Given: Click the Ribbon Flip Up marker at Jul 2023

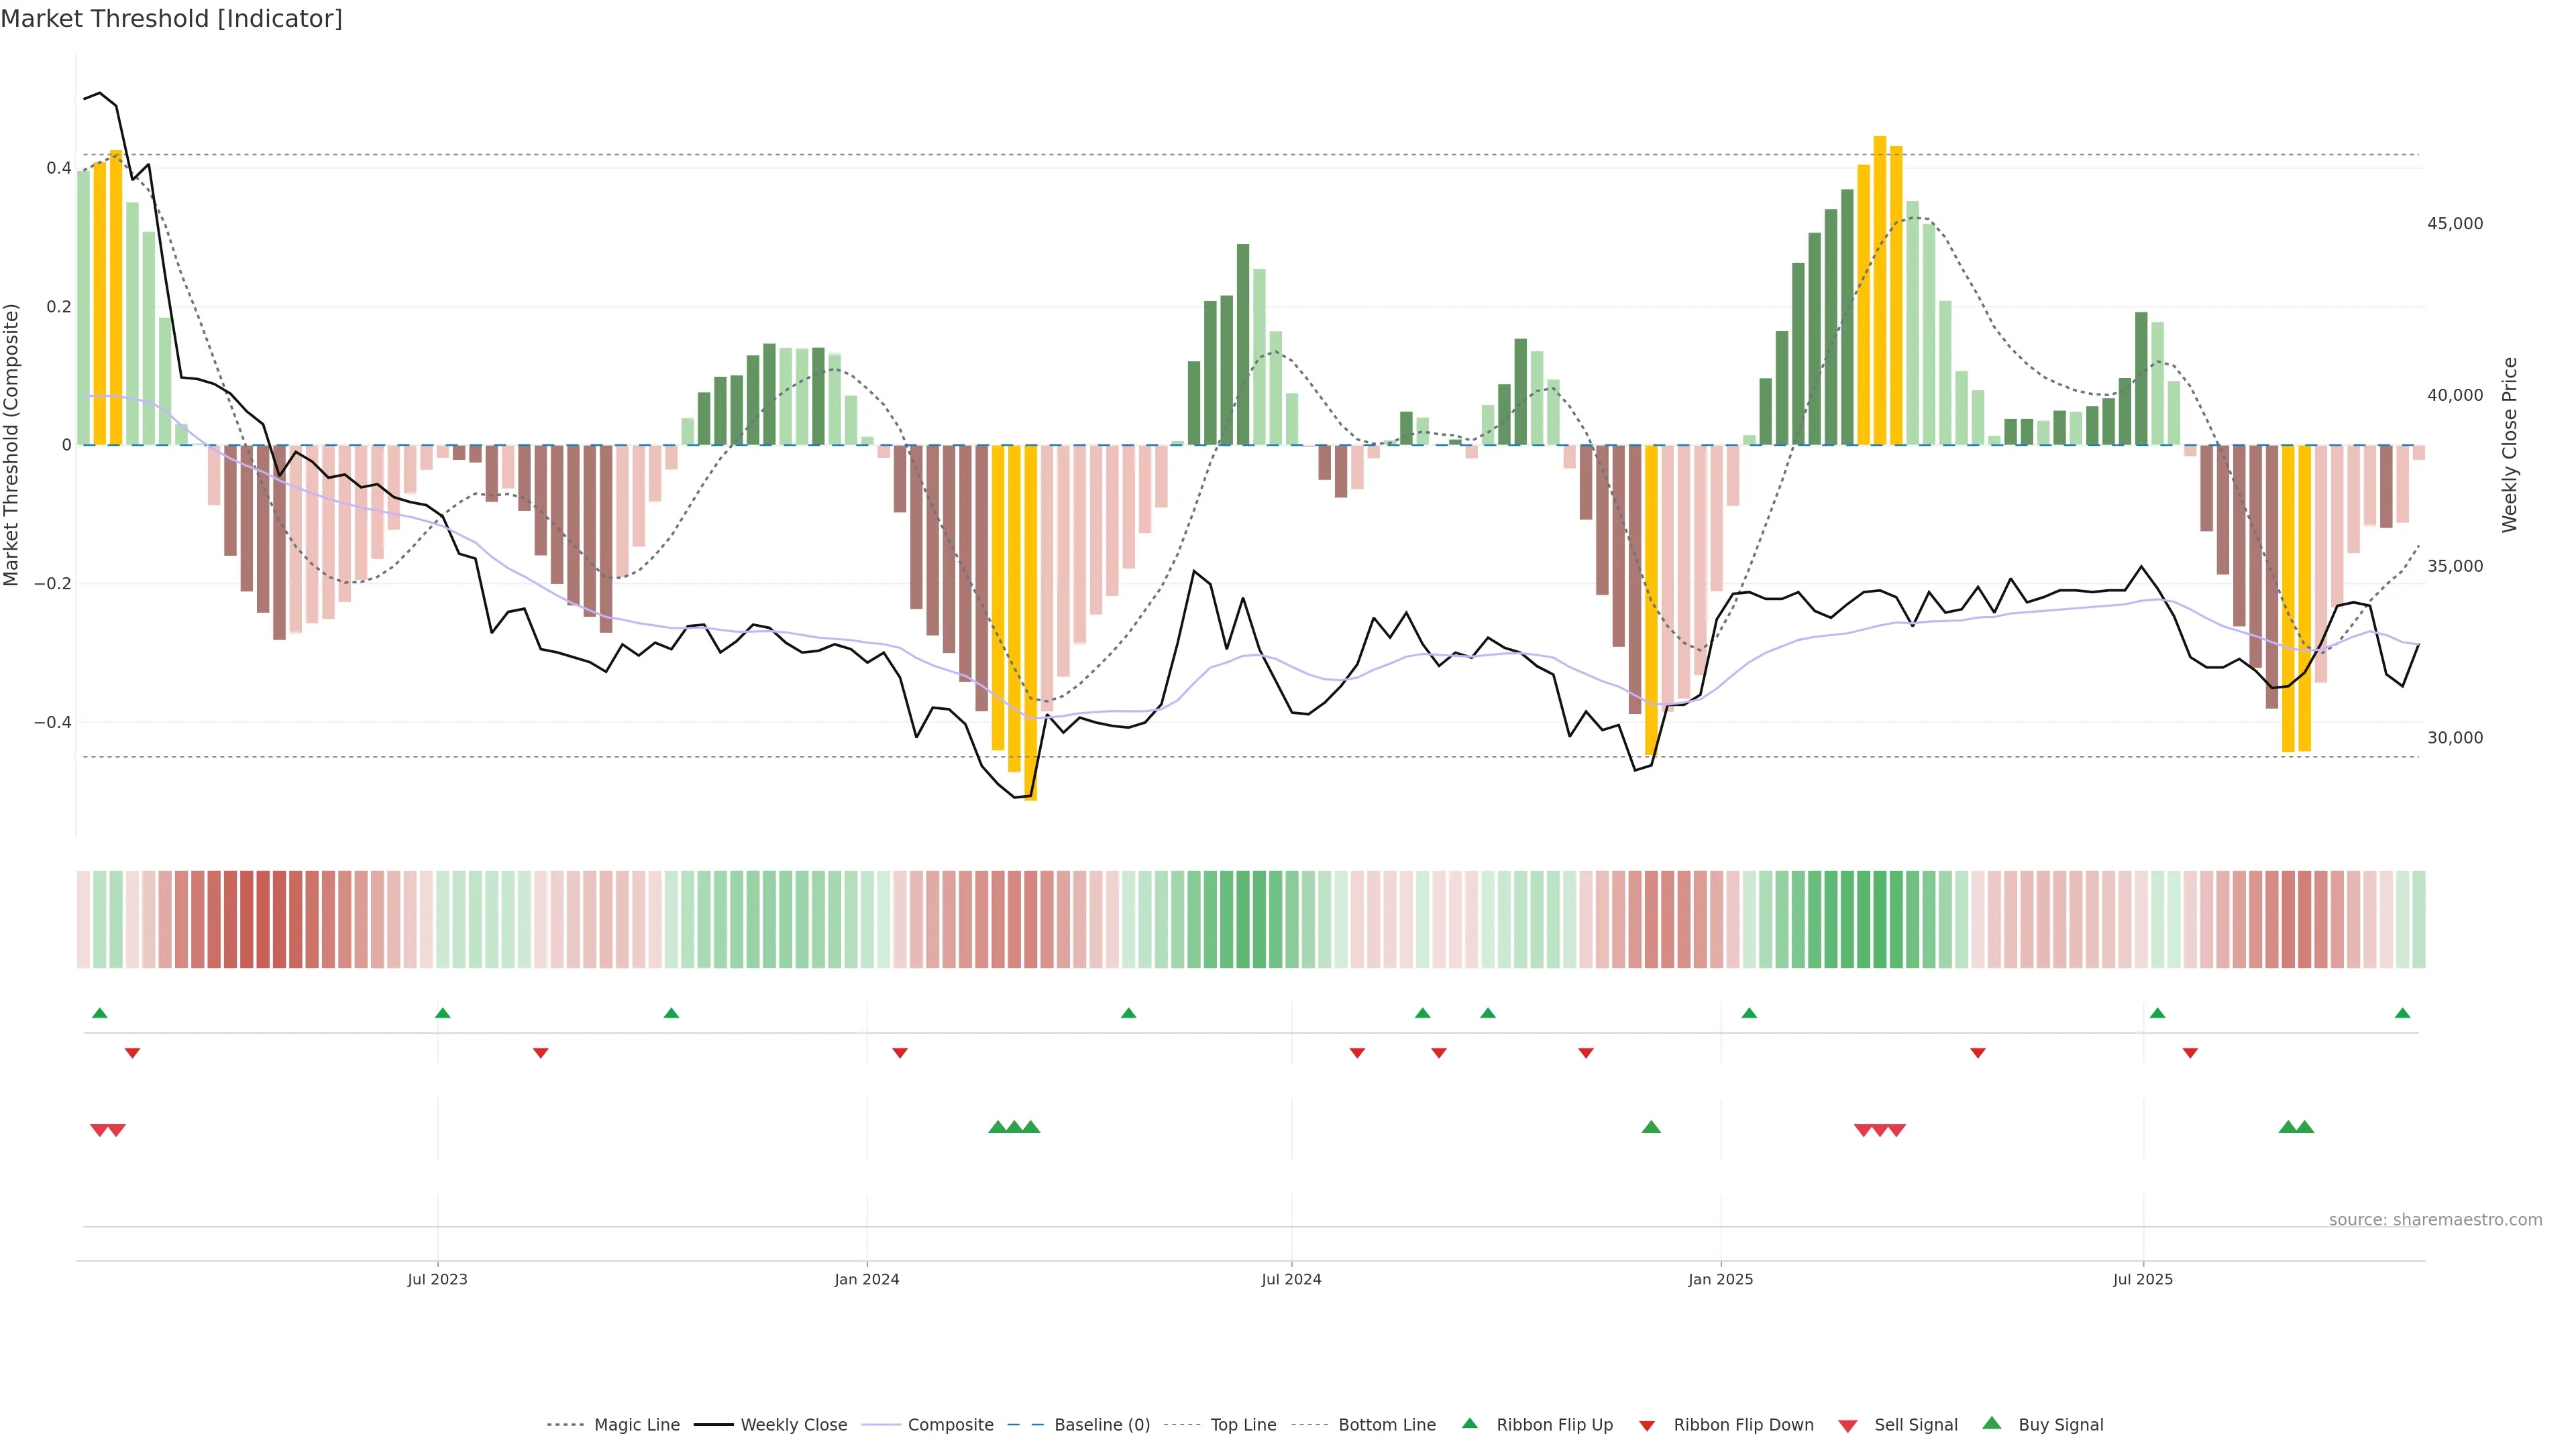Looking at the screenshot, I should pos(443,1014).
